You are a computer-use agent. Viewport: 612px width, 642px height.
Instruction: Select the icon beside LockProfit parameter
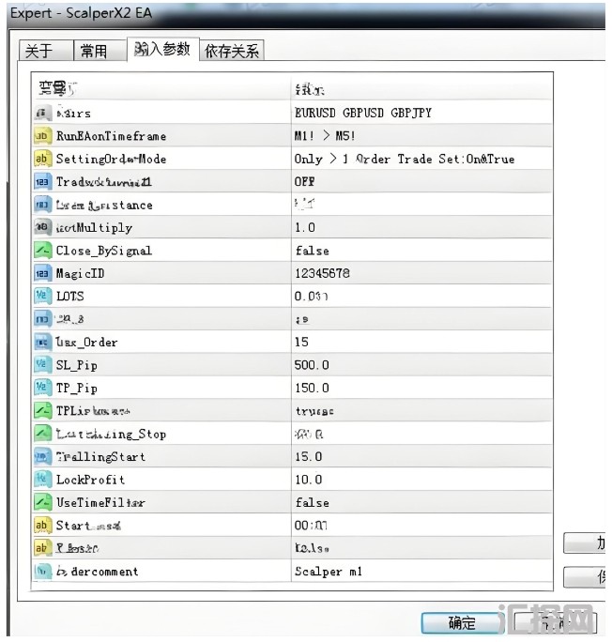tap(42, 480)
